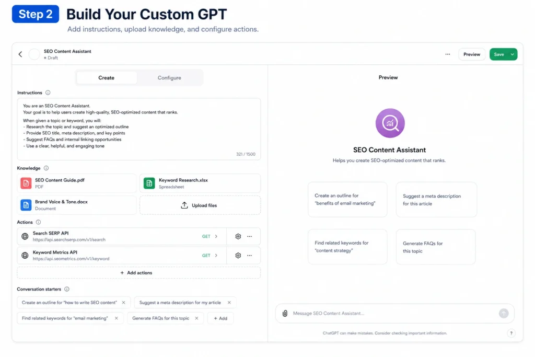Click the Keyword Metrics API action name
The height and width of the screenshot is (357, 535).
(x=55, y=252)
